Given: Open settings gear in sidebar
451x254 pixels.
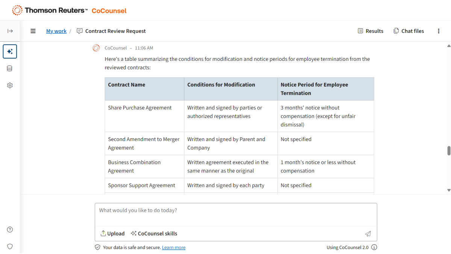Looking at the screenshot, I should tap(10, 86).
